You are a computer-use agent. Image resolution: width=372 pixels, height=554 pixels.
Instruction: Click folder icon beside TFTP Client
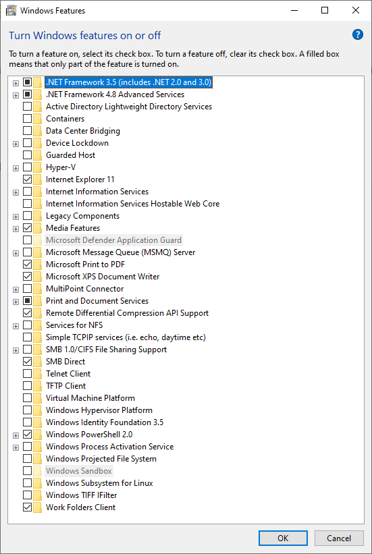[x=38, y=386]
